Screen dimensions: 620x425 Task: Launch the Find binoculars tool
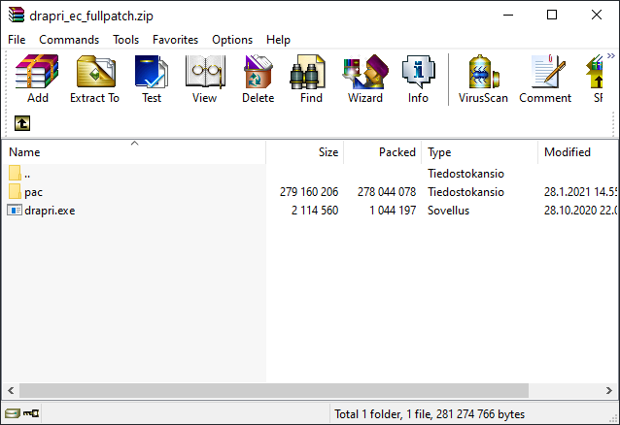click(x=311, y=79)
